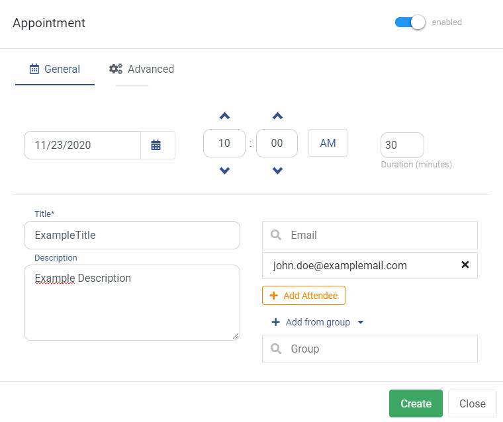Open the date picker calendar icon
Screen dimensions: 503x422
click(x=156, y=145)
